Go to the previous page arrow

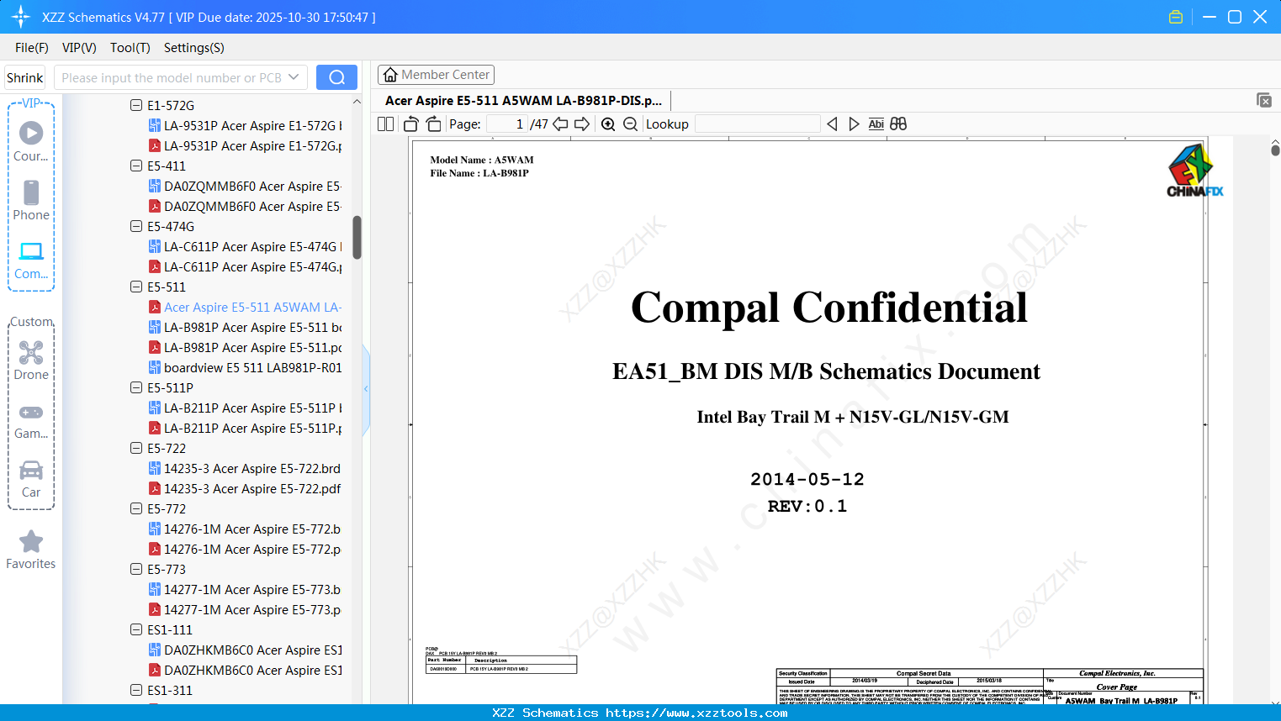coord(560,124)
